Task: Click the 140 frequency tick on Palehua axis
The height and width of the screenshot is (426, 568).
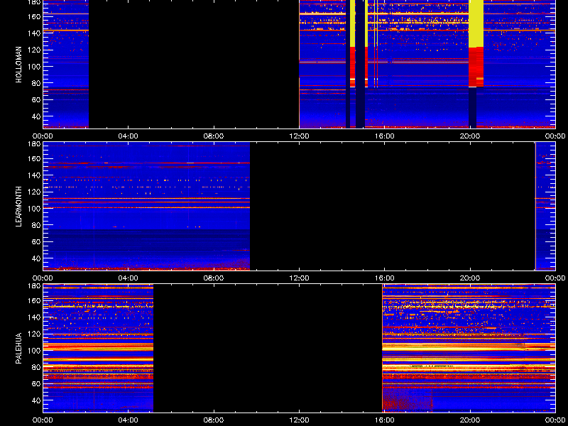Action: click(x=33, y=317)
